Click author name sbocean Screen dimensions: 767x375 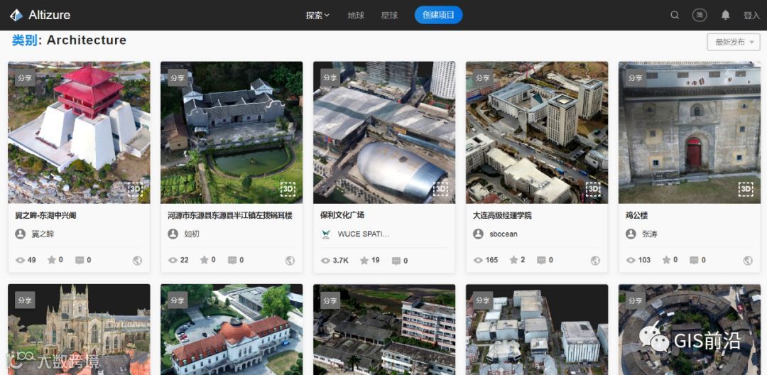click(x=504, y=234)
